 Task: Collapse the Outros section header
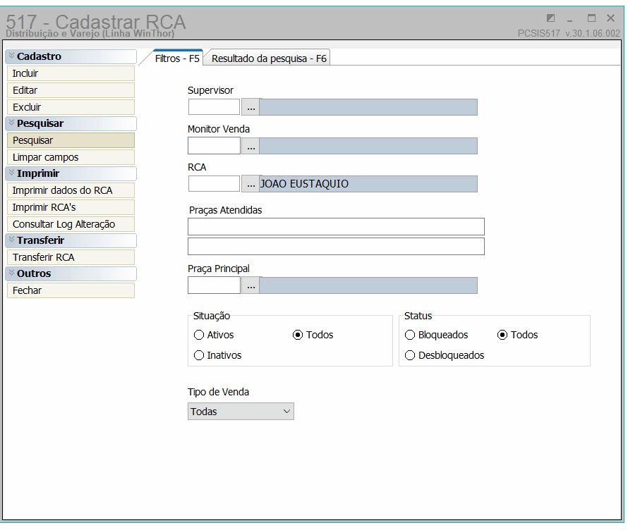click(71, 273)
